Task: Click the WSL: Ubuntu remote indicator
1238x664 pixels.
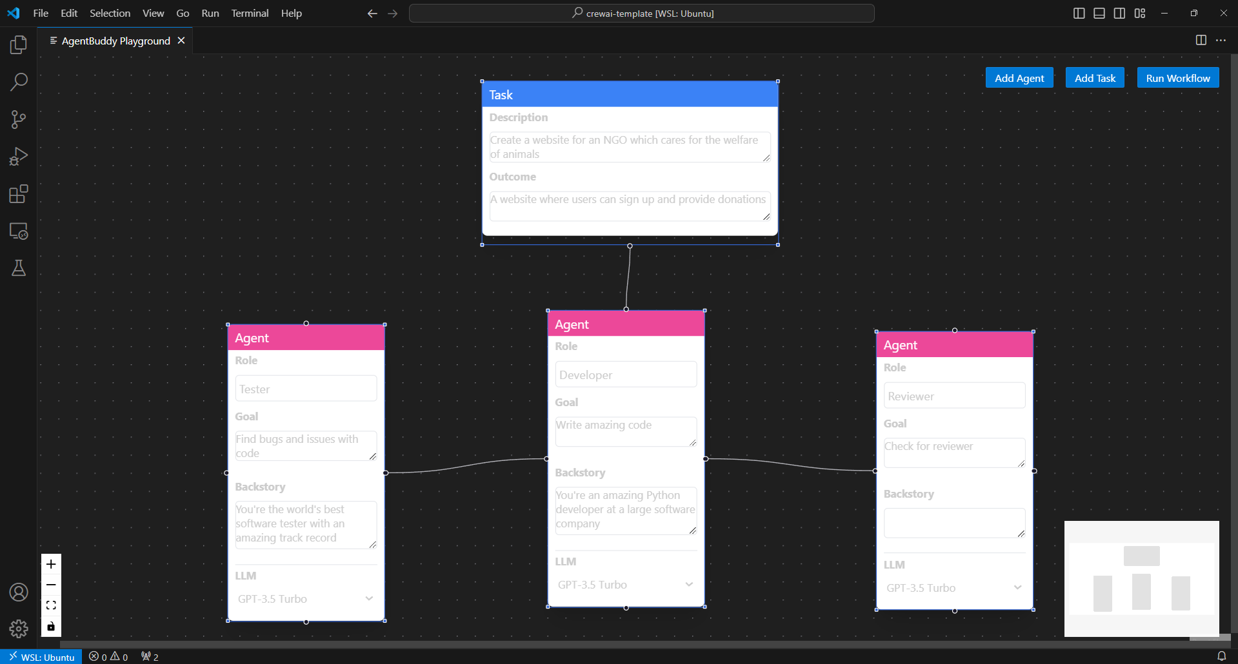Action: (x=41, y=657)
